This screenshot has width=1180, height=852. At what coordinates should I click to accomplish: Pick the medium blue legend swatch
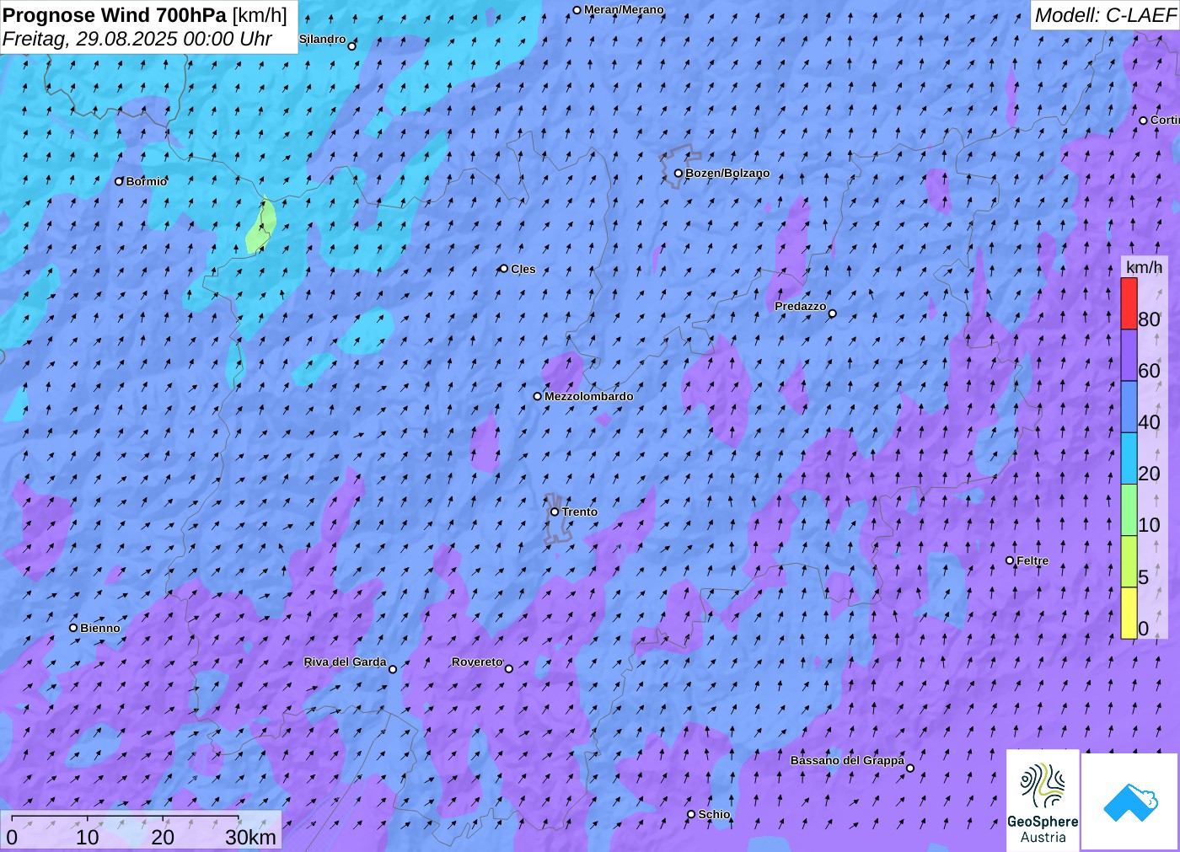coord(1129,406)
